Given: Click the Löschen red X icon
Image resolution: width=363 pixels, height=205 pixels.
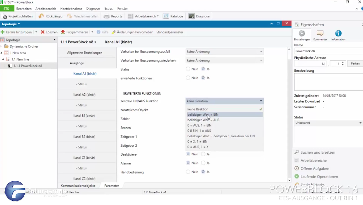Looking at the screenshot, I should click(x=43, y=32).
